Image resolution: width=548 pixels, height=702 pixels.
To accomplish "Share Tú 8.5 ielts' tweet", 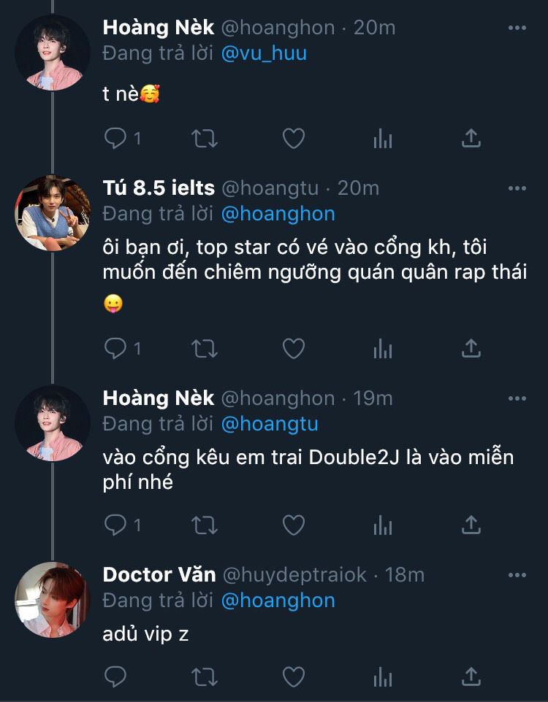I will pyautogui.click(x=471, y=349).
